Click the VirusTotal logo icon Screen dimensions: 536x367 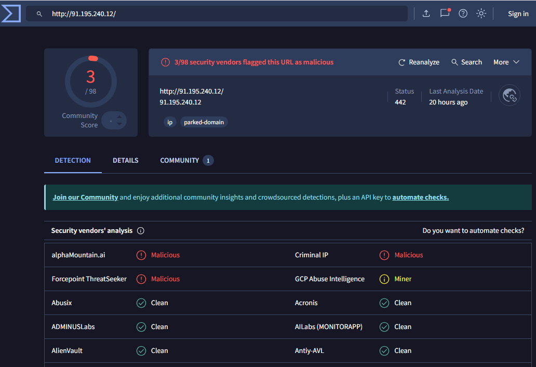[10, 14]
